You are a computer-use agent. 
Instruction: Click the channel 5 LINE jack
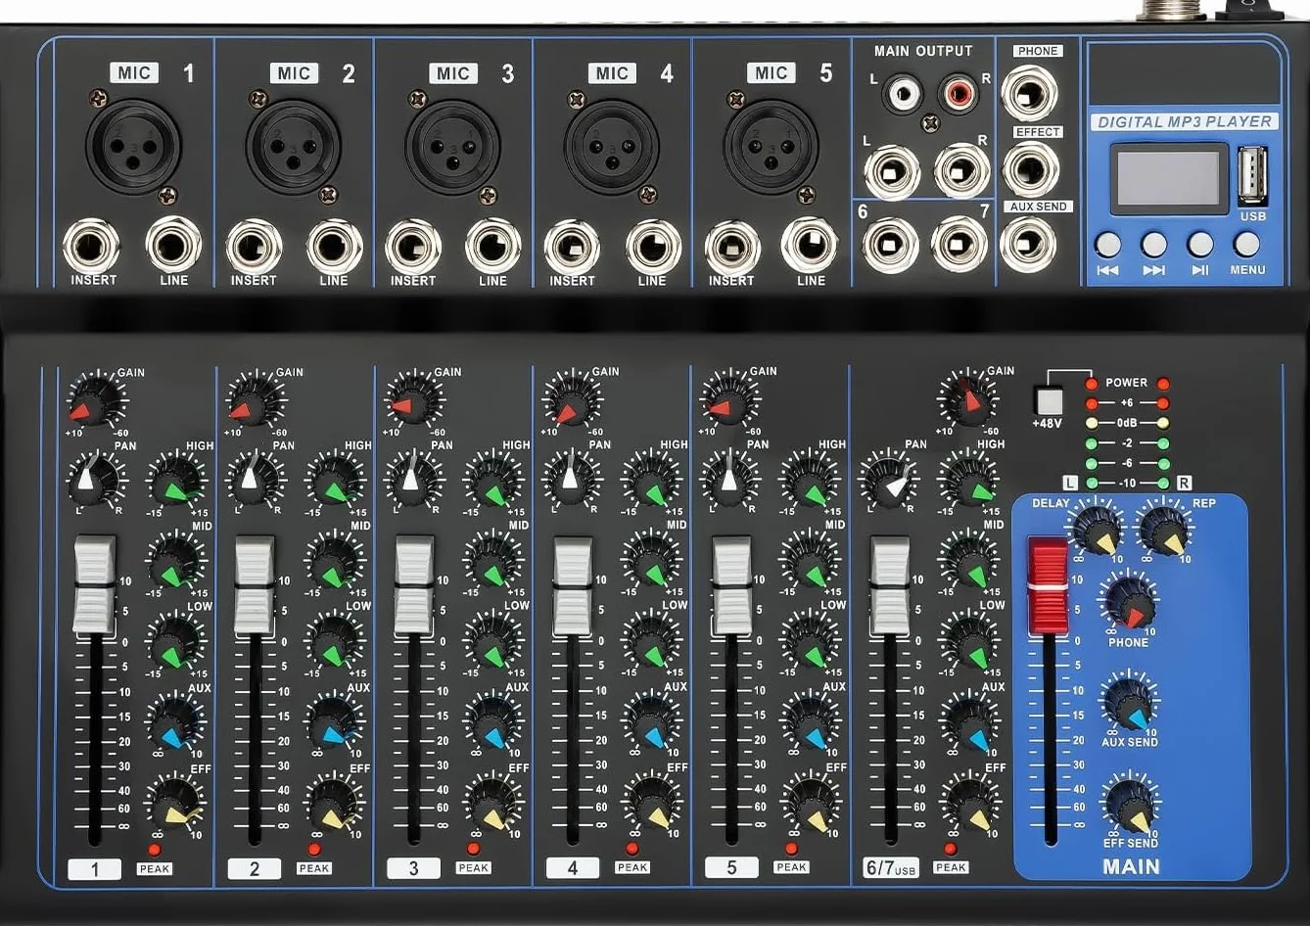point(810,245)
